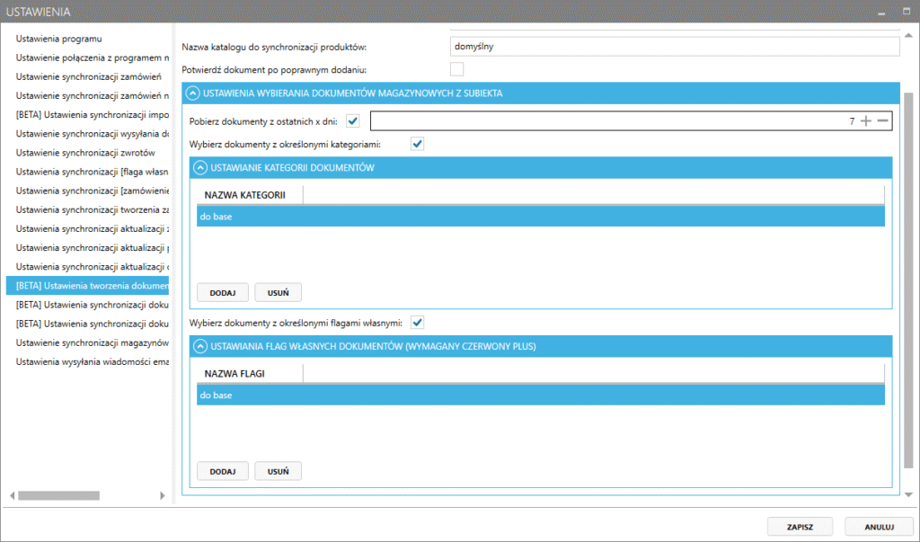This screenshot has height=542, width=920.
Task: Select the 'do base' row in flags table
Action: [x=541, y=395]
